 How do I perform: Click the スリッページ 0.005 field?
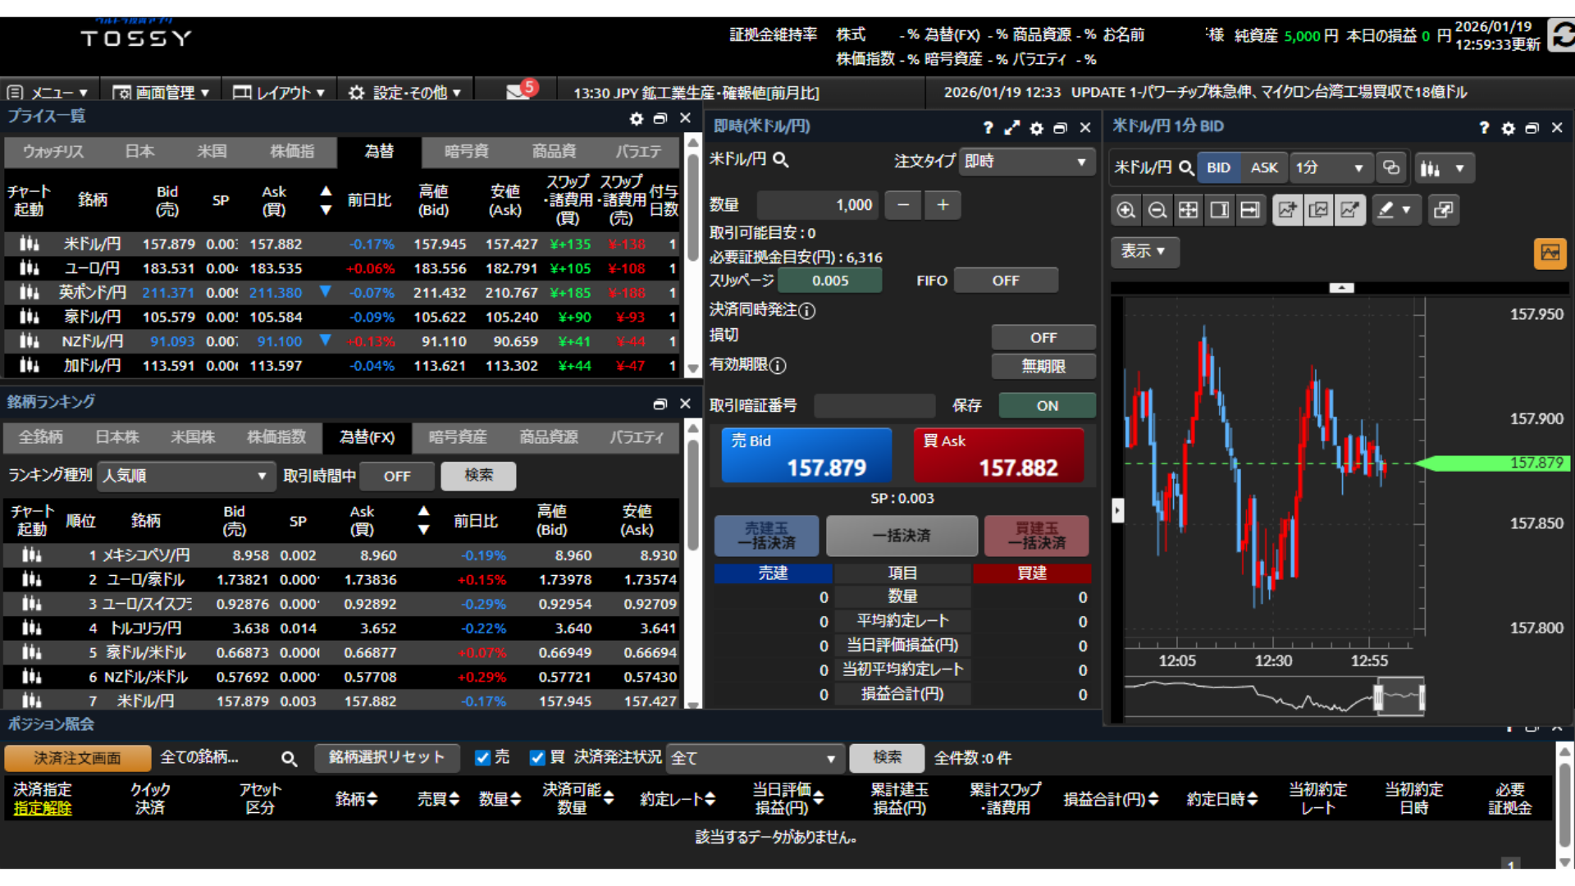829,281
